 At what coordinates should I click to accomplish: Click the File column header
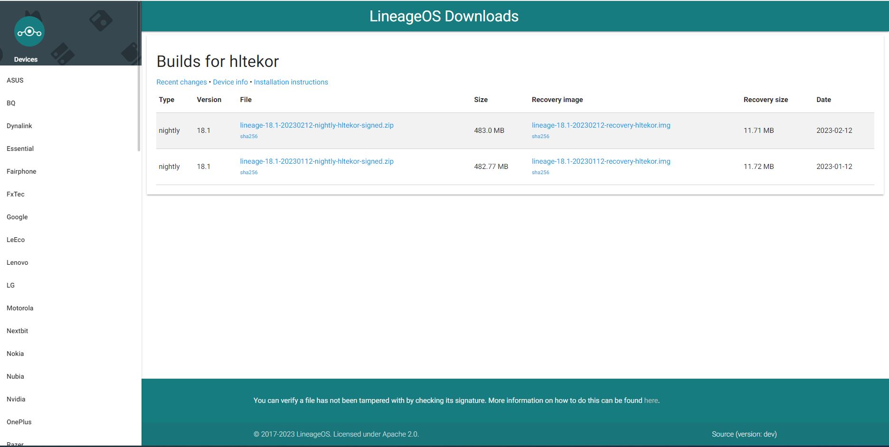(x=246, y=100)
